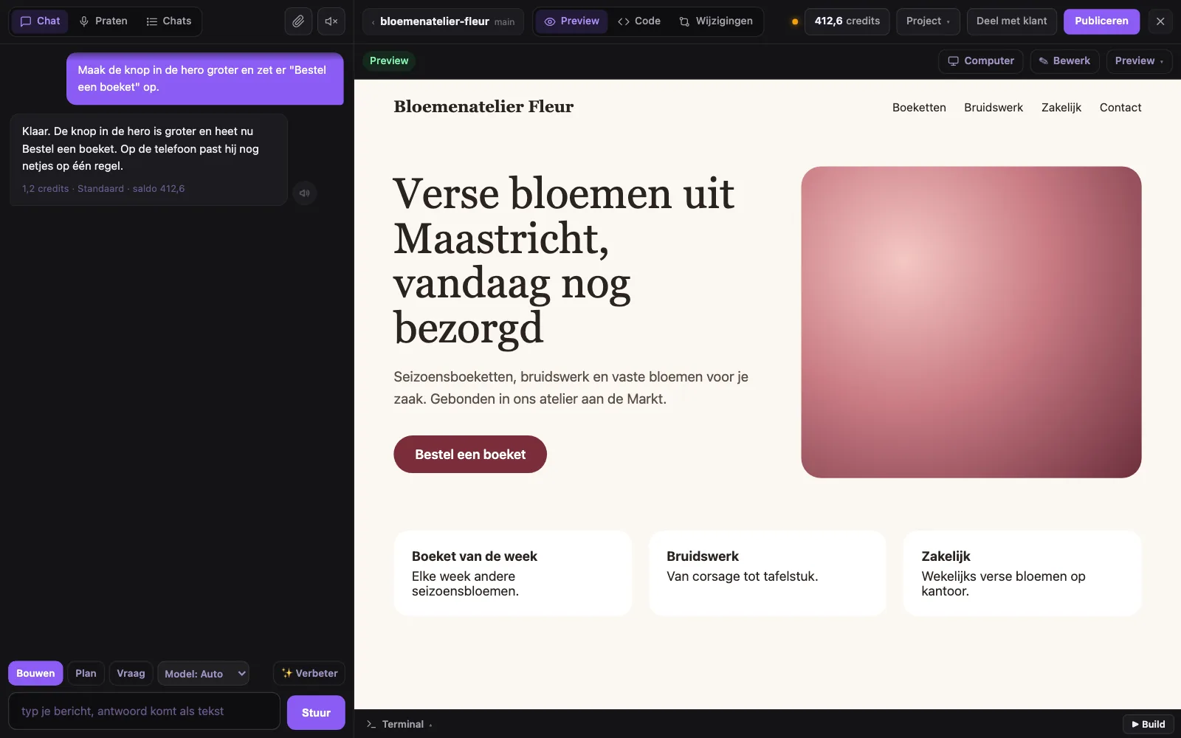Select Vraag mode
The image size is (1181, 738).
[x=131, y=674]
